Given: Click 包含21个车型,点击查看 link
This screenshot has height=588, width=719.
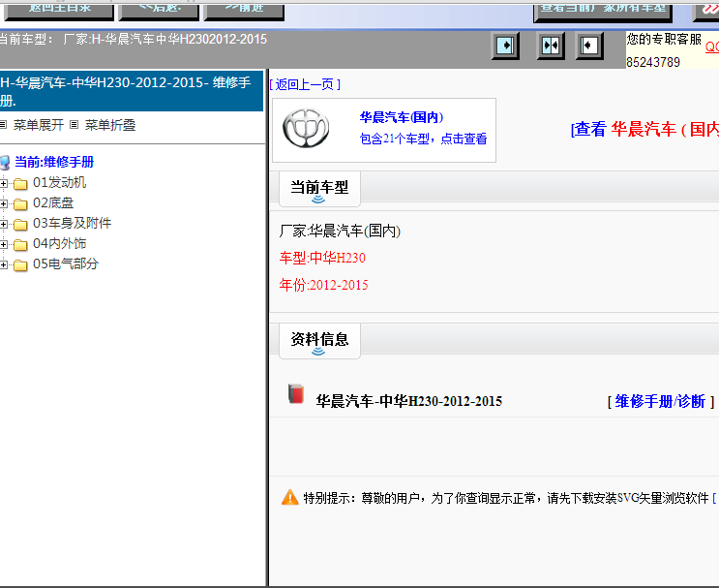Looking at the screenshot, I should (x=423, y=139).
